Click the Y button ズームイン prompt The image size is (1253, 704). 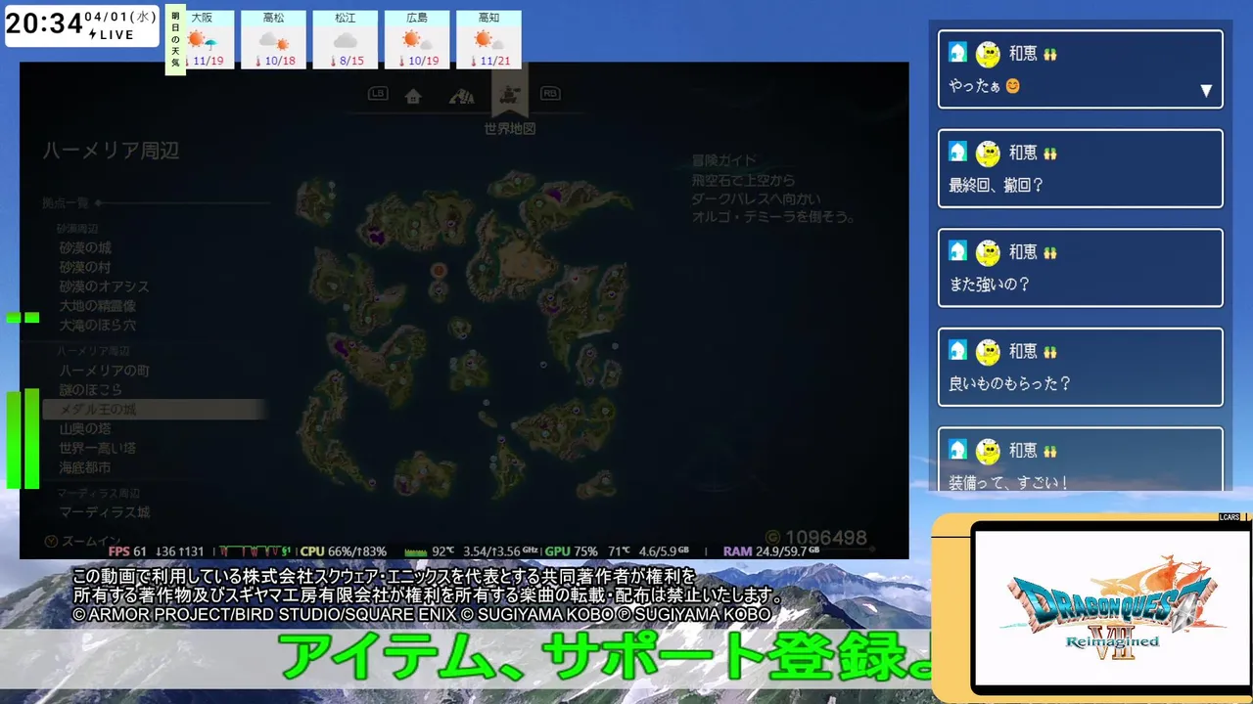(x=83, y=541)
